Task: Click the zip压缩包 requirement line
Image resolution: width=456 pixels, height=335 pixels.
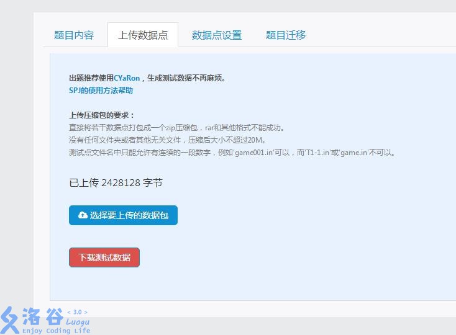Action: [x=176, y=128]
